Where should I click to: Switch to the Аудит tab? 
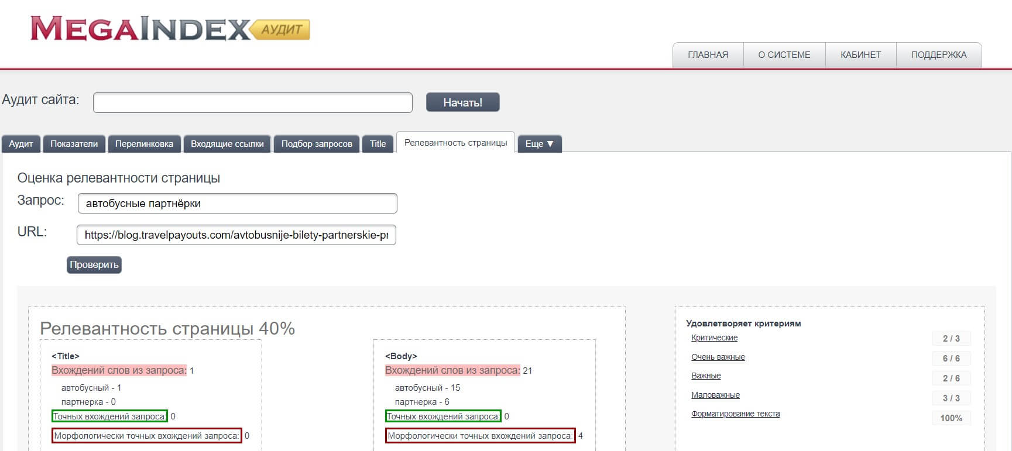[21, 144]
